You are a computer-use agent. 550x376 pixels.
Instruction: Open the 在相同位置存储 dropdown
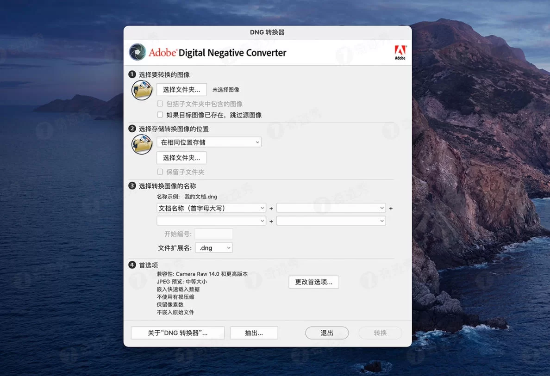coord(209,142)
